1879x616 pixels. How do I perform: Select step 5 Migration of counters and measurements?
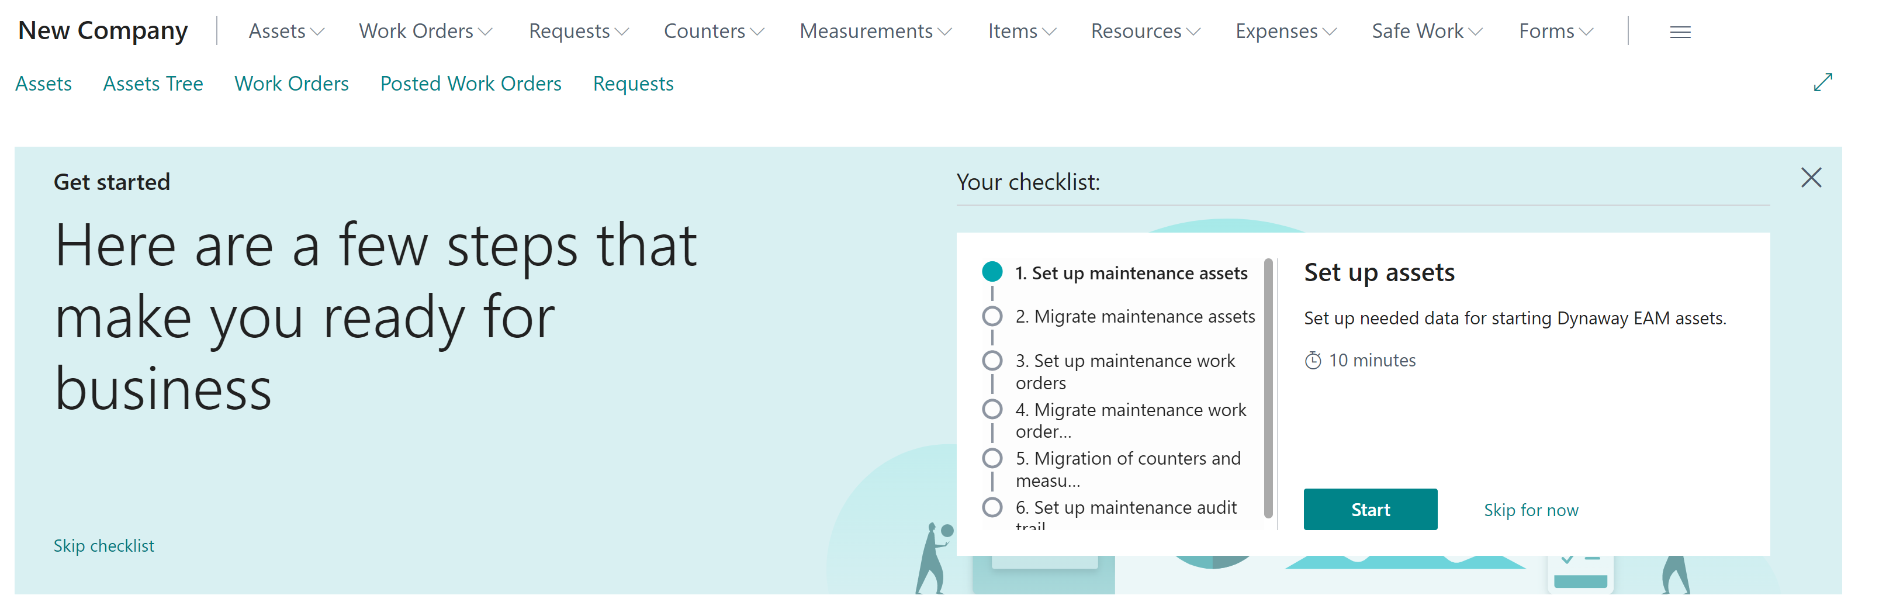pos(993,458)
